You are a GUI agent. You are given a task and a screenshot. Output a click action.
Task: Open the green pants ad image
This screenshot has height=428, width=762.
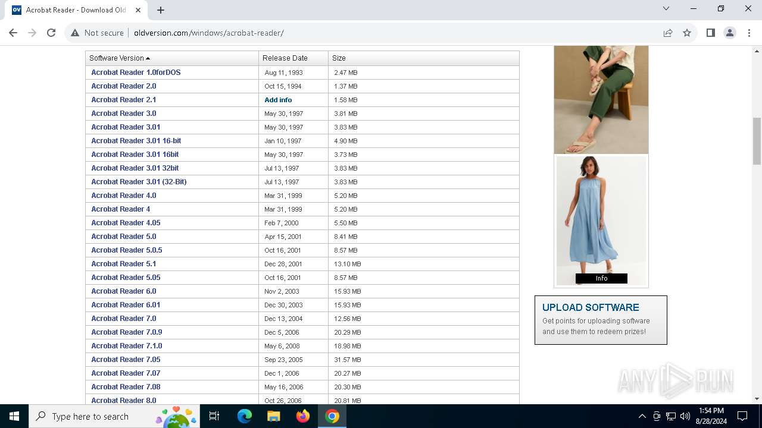click(x=601, y=99)
